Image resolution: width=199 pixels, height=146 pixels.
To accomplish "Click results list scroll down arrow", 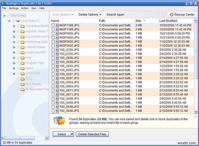I will [196, 112].
